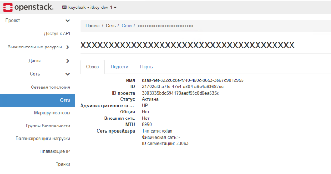
Task: Expand the Диски section chevron
Action: (68, 61)
